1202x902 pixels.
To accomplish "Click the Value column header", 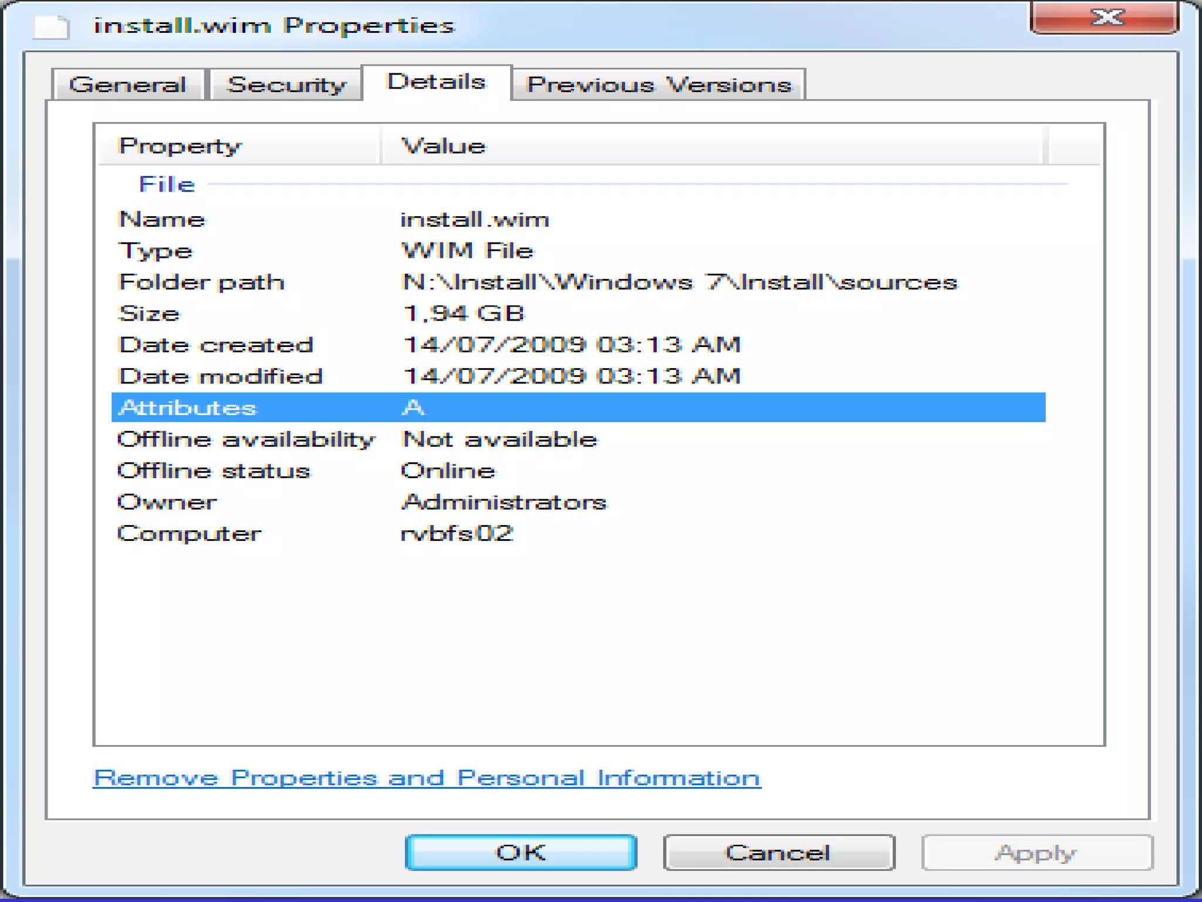I will 712,145.
